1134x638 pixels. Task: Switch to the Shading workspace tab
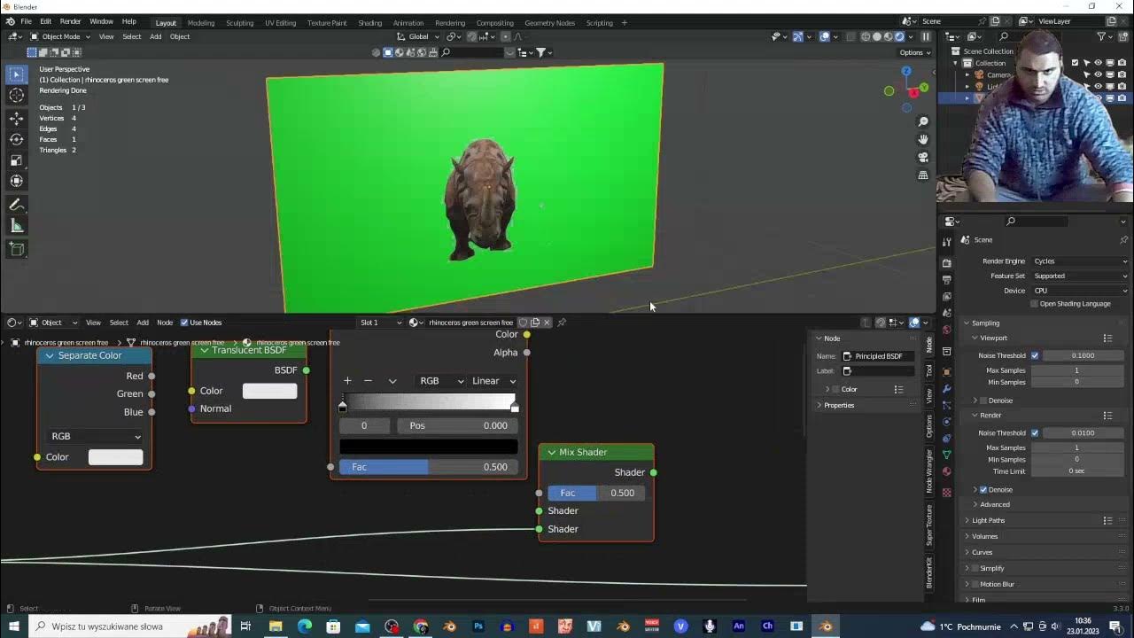[369, 23]
